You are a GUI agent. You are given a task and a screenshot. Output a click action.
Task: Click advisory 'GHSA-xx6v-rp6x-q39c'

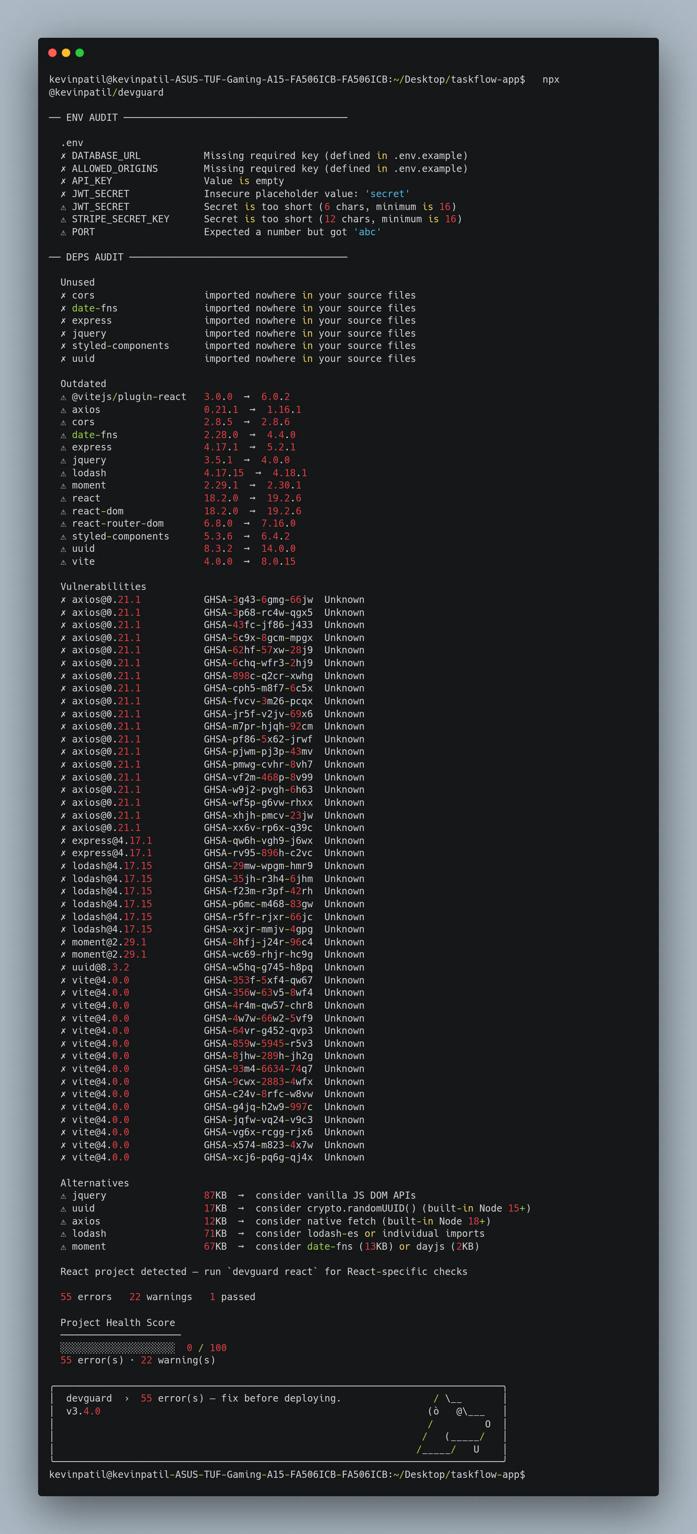click(258, 828)
